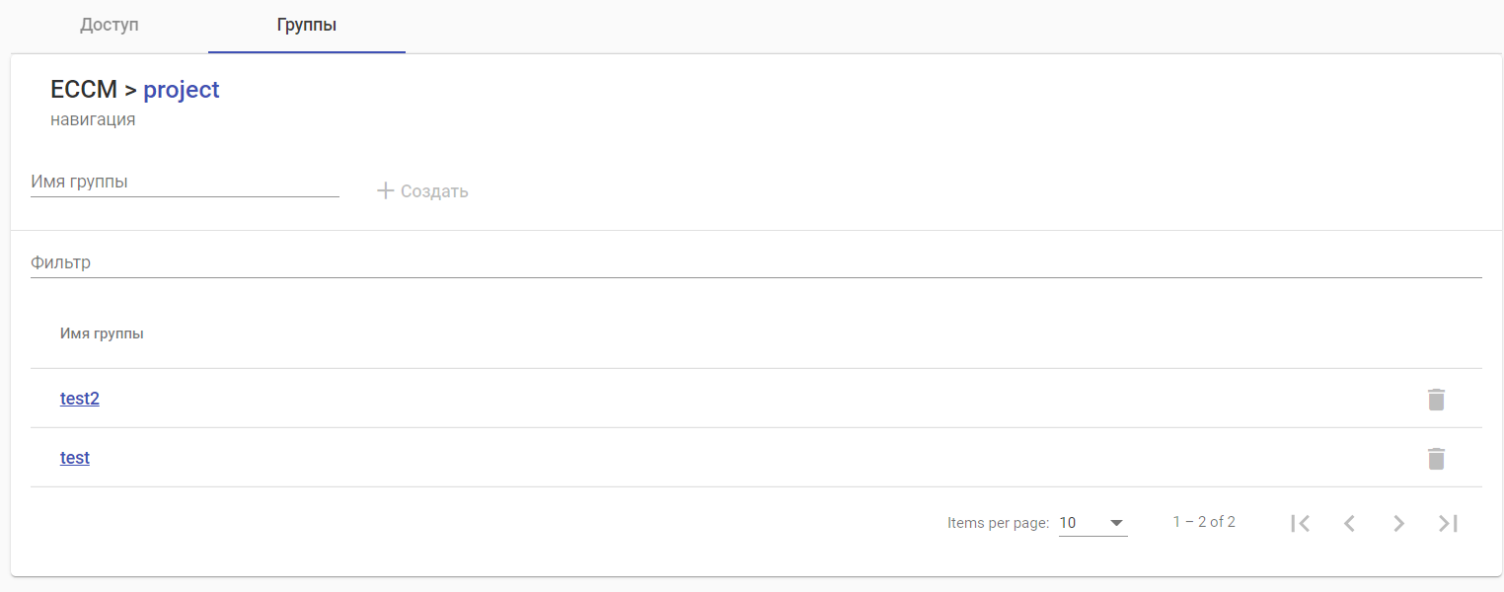Click the project breadcrumb link

182,90
